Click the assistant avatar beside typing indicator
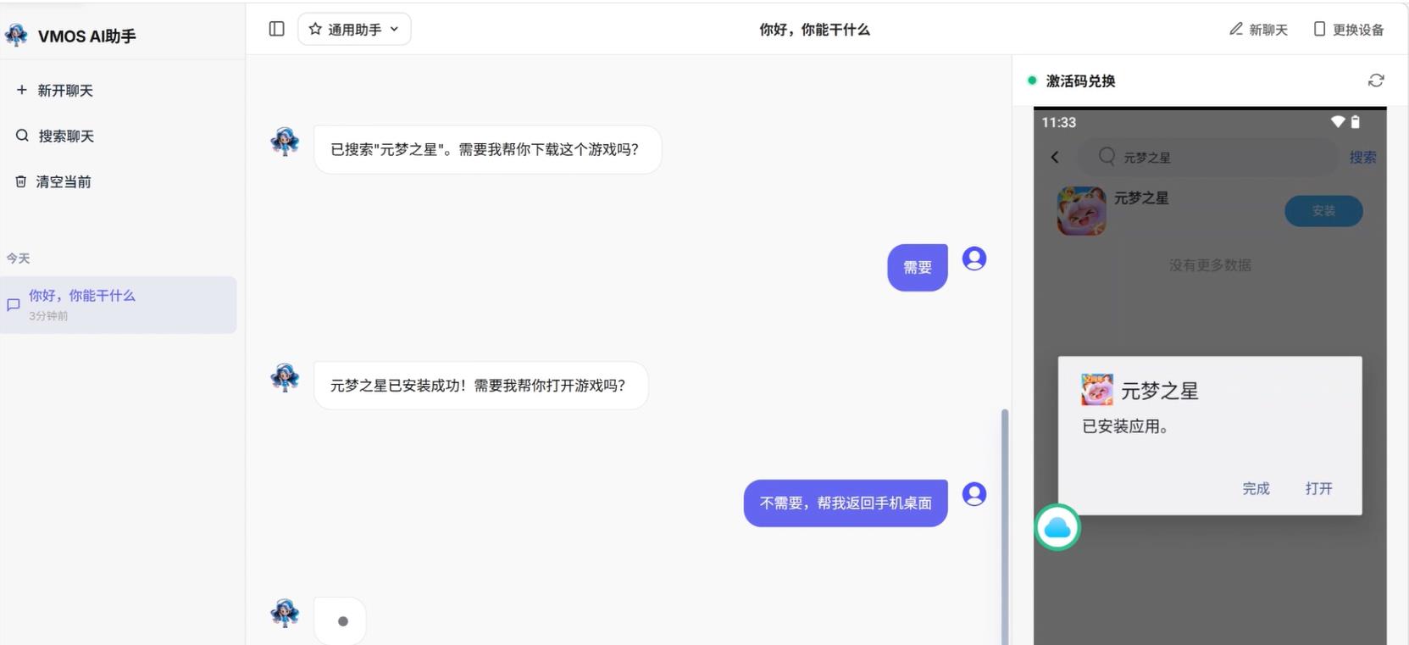The height and width of the screenshot is (645, 1409). pos(285,613)
